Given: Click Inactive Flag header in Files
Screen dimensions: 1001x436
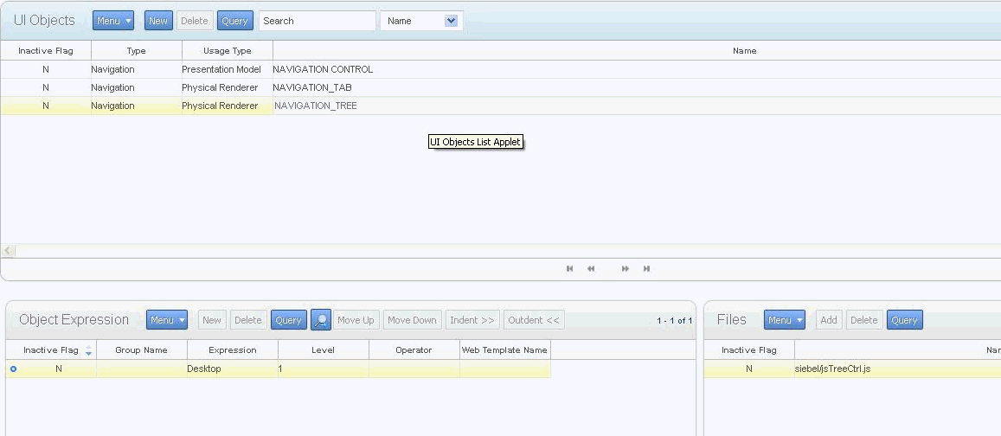Looking at the screenshot, I should 749,349.
